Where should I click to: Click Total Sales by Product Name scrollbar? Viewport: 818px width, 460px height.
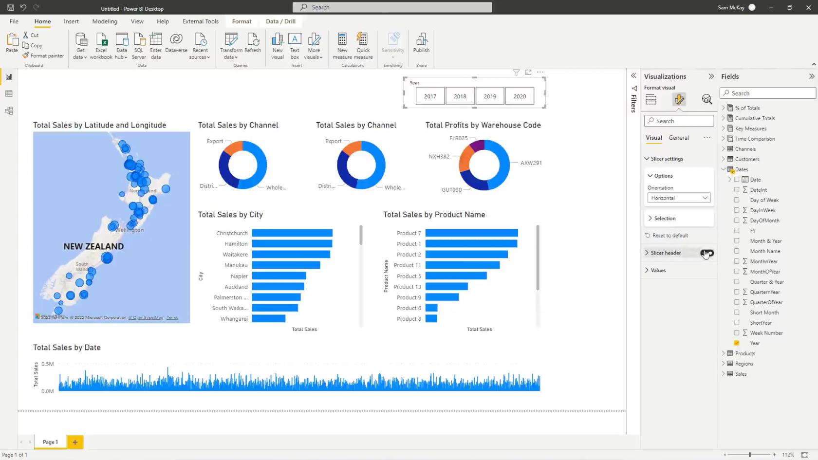coord(538,258)
